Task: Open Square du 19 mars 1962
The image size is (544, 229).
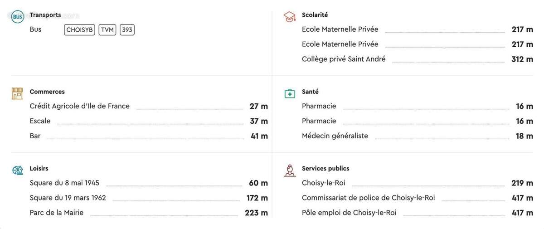Action: click(68, 198)
